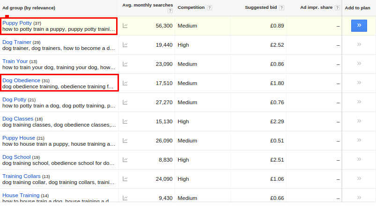Sort by Ad group (by relevance) header
The width and height of the screenshot is (376, 206).
(29, 8)
